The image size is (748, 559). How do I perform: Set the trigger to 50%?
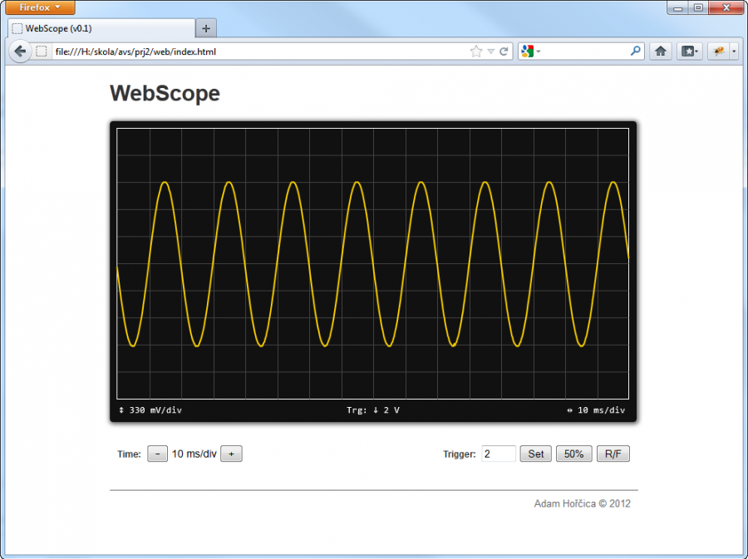[573, 454]
